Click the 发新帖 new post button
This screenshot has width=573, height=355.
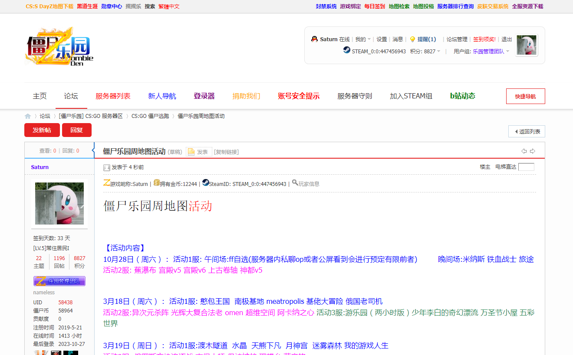42,130
